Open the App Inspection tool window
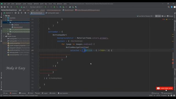This screenshot has width=176, height=99. click(x=63, y=93)
